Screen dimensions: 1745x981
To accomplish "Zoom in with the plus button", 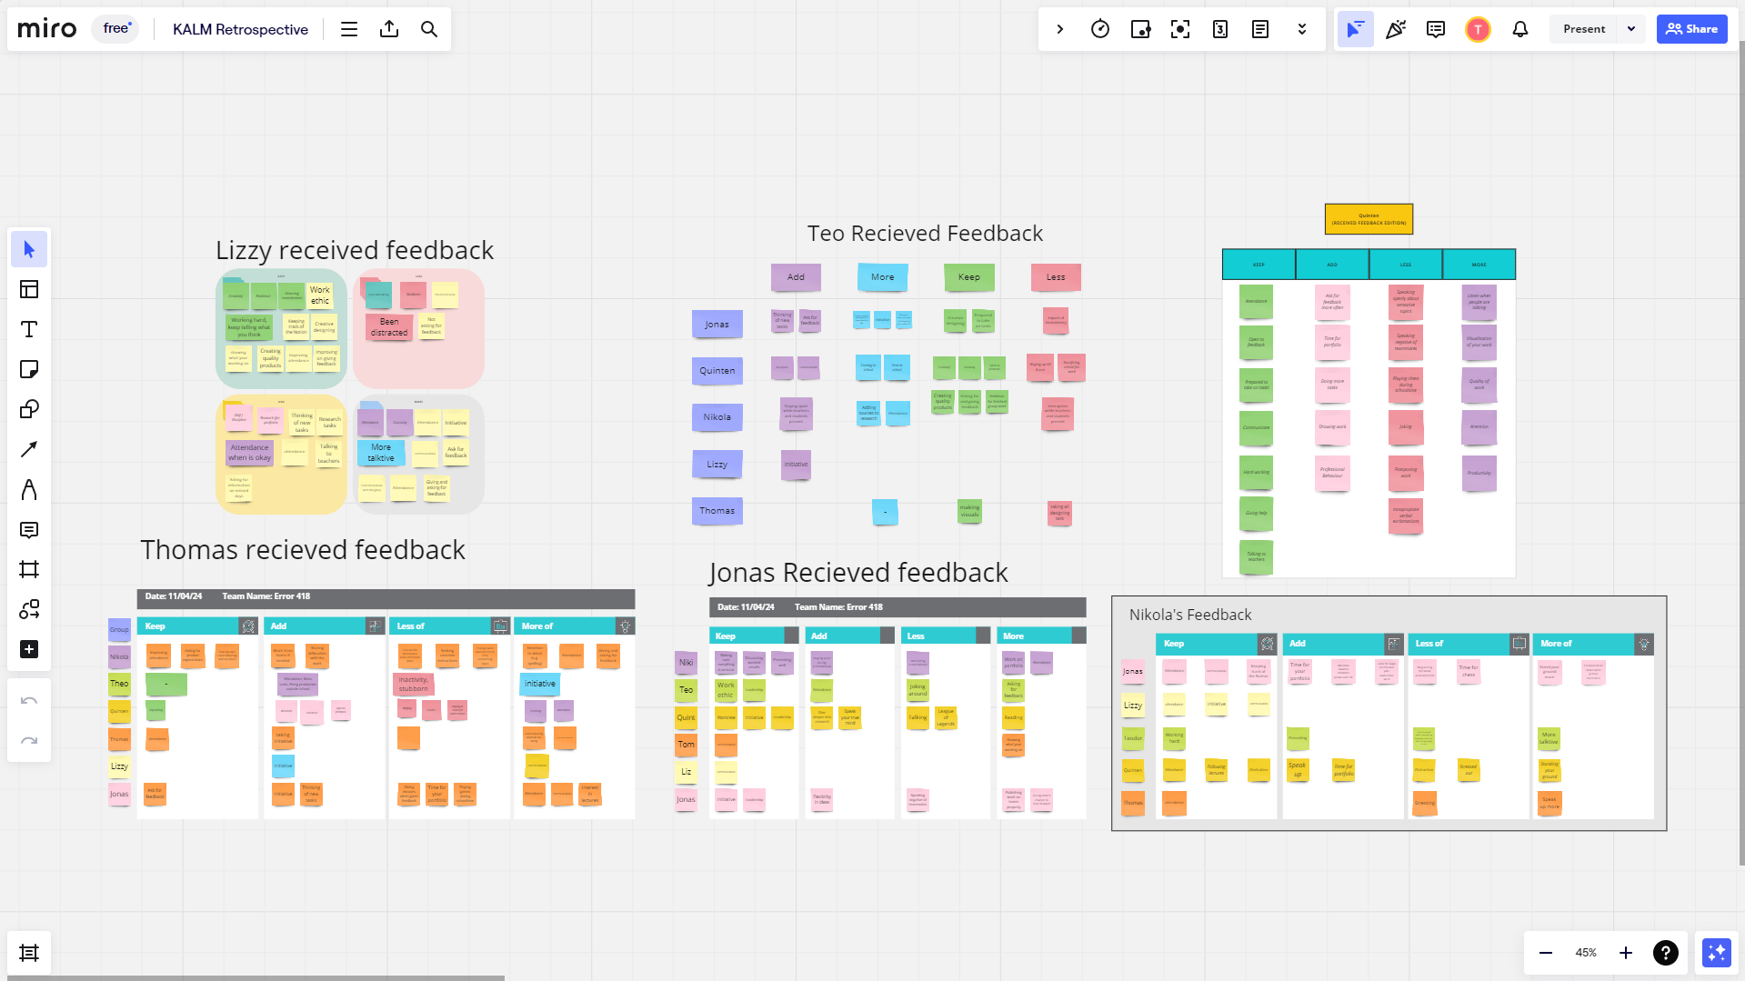I will pos(1626,953).
